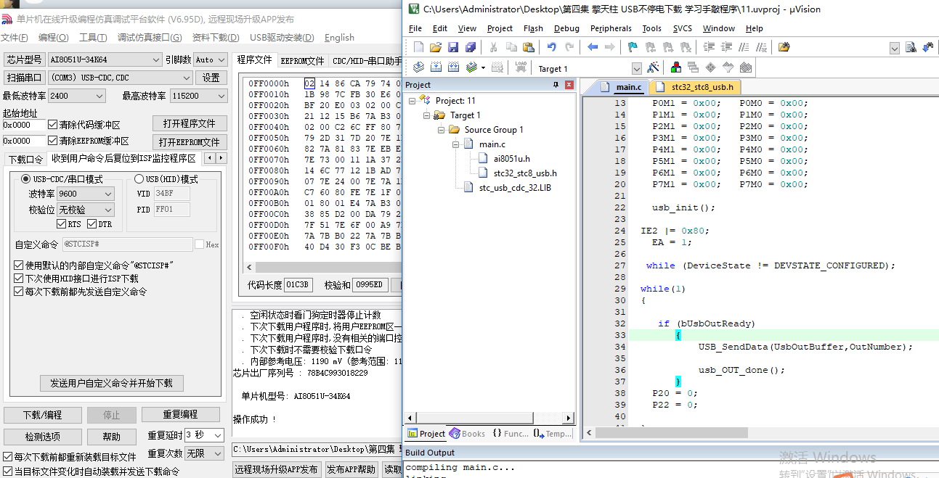Open the Flash menu in µVision
The width and height of the screenshot is (939, 478).
[x=533, y=28]
